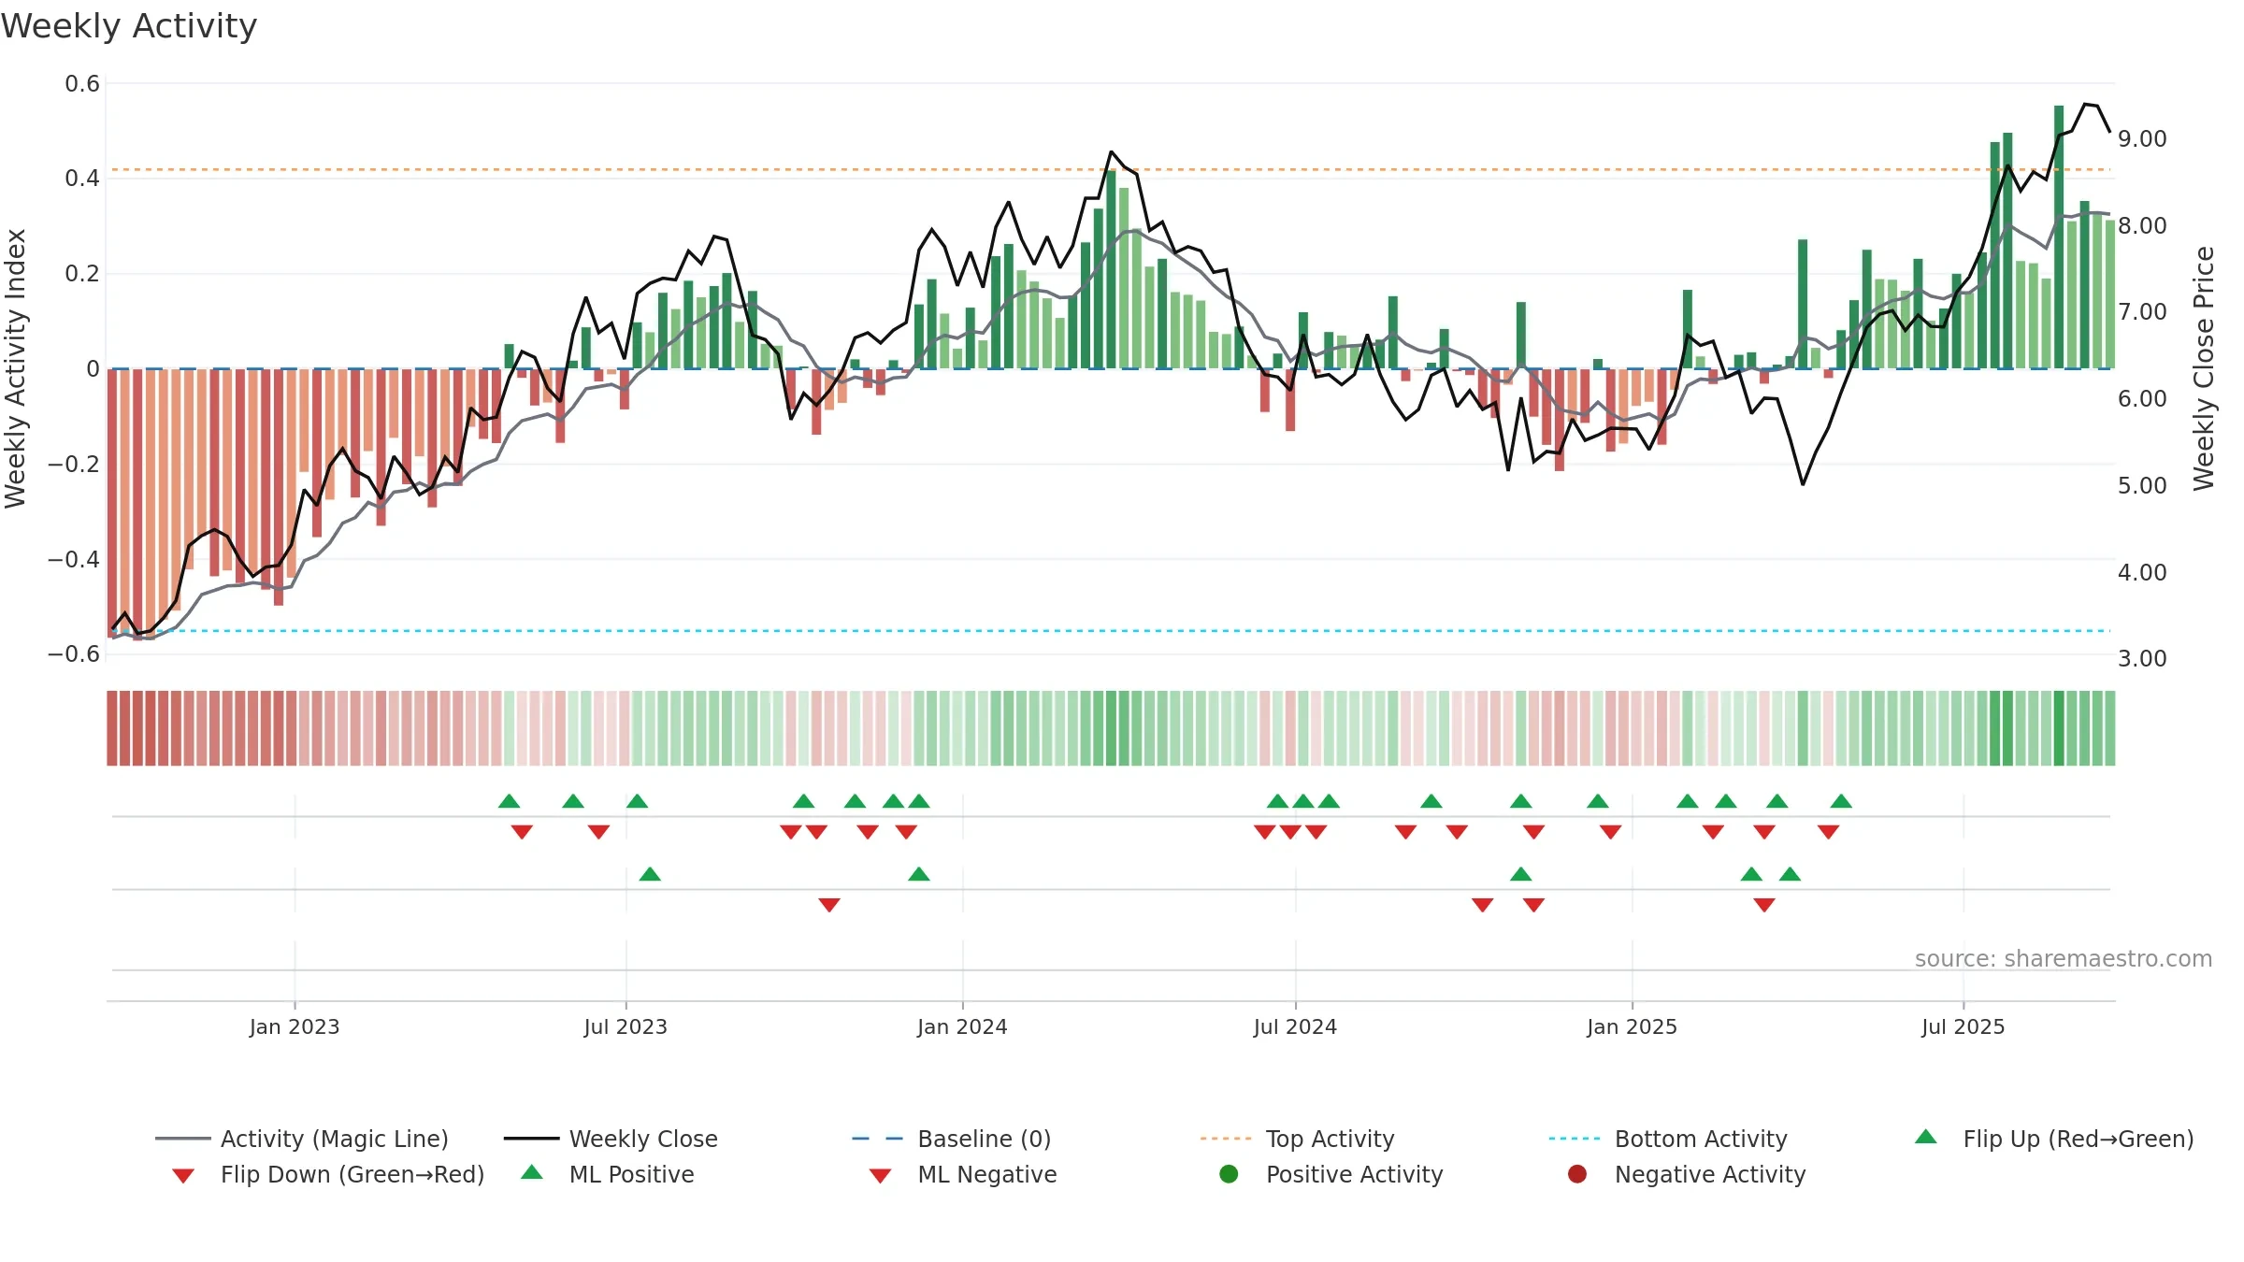This screenshot has width=2244, height=1262.
Task: Toggle the ML Negative legend entry
Action: (963, 1174)
